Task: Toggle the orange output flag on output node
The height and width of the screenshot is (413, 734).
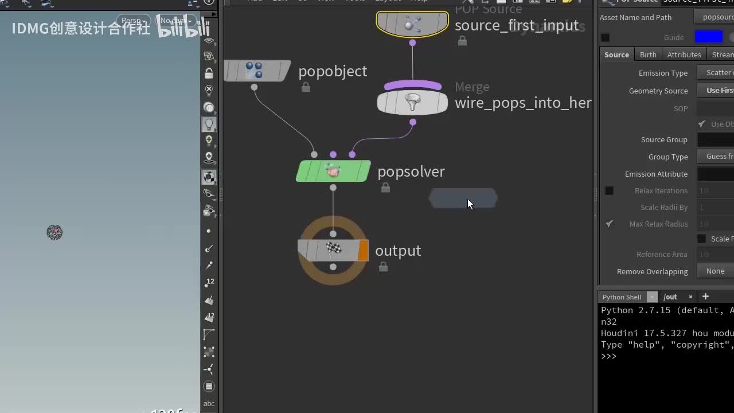Action: pyautogui.click(x=363, y=251)
